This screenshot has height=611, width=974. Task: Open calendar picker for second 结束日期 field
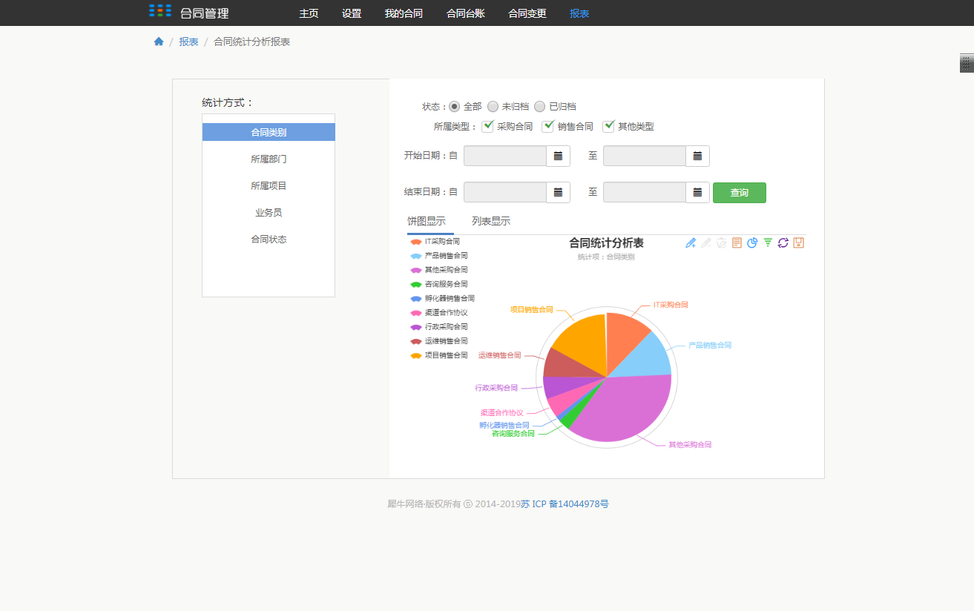click(x=697, y=192)
